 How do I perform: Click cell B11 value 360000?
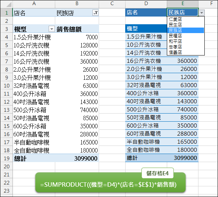77,94
